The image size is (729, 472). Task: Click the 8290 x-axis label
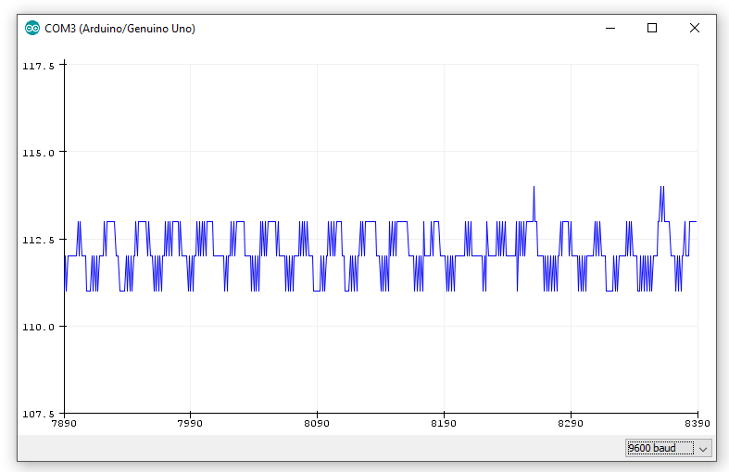click(571, 423)
